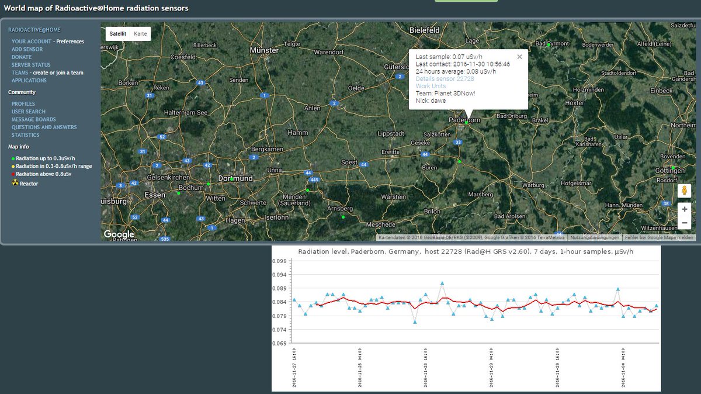Image resolution: width=701 pixels, height=394 pixels.
Task: Click the green sensor dot near Büren
Action: [x=459, y=161]
